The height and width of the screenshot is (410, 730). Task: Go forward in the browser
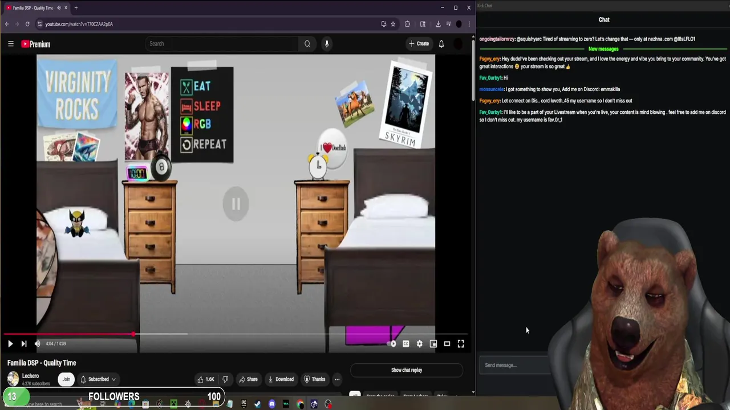click(x=17, y=24)
